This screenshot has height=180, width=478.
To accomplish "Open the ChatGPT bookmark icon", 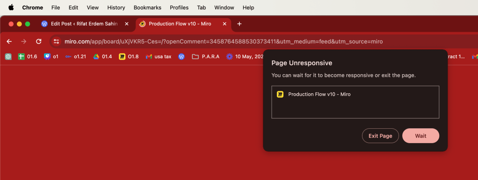I will [8, 56].
